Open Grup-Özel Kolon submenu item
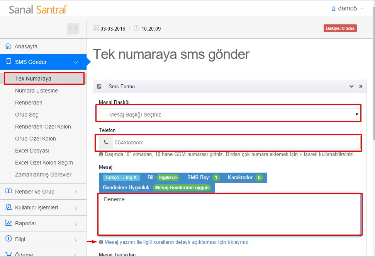The width and height of the screenshot is (375, 257). point(36,139)
